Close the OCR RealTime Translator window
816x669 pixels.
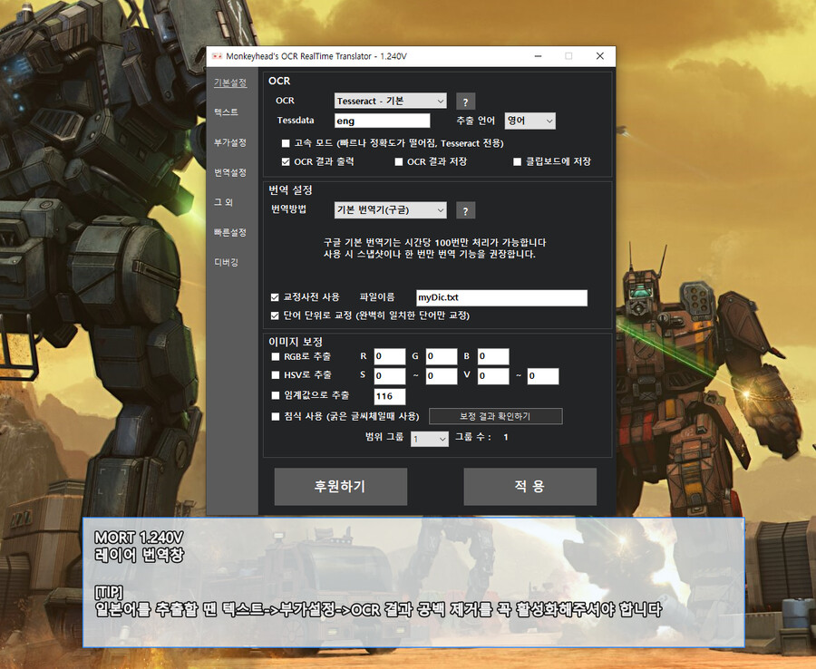[x=599, y=56]
